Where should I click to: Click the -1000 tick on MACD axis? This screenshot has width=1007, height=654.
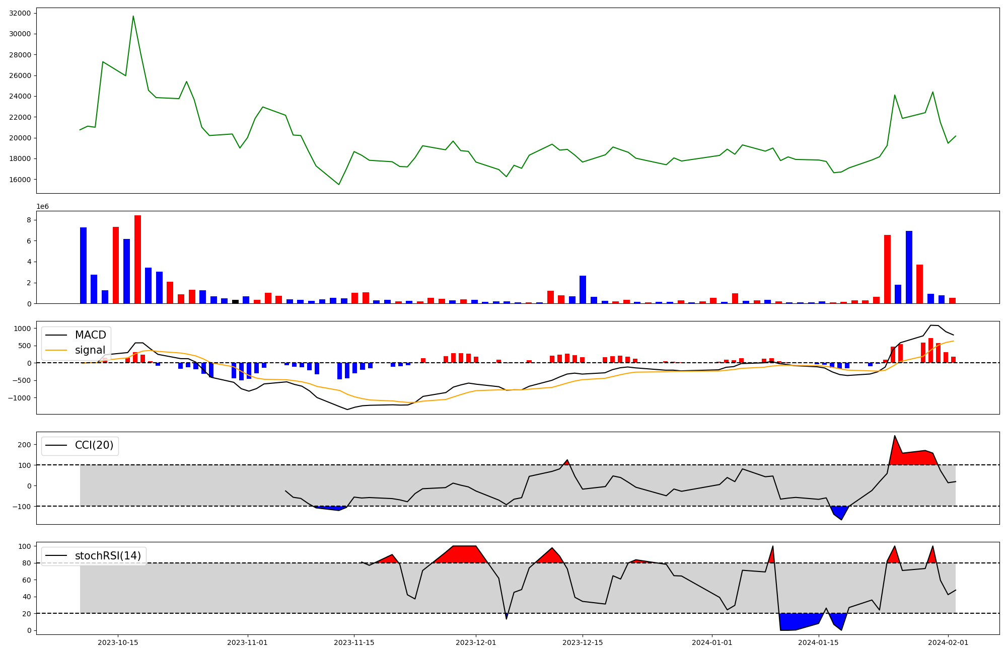(x=20, y=398)
